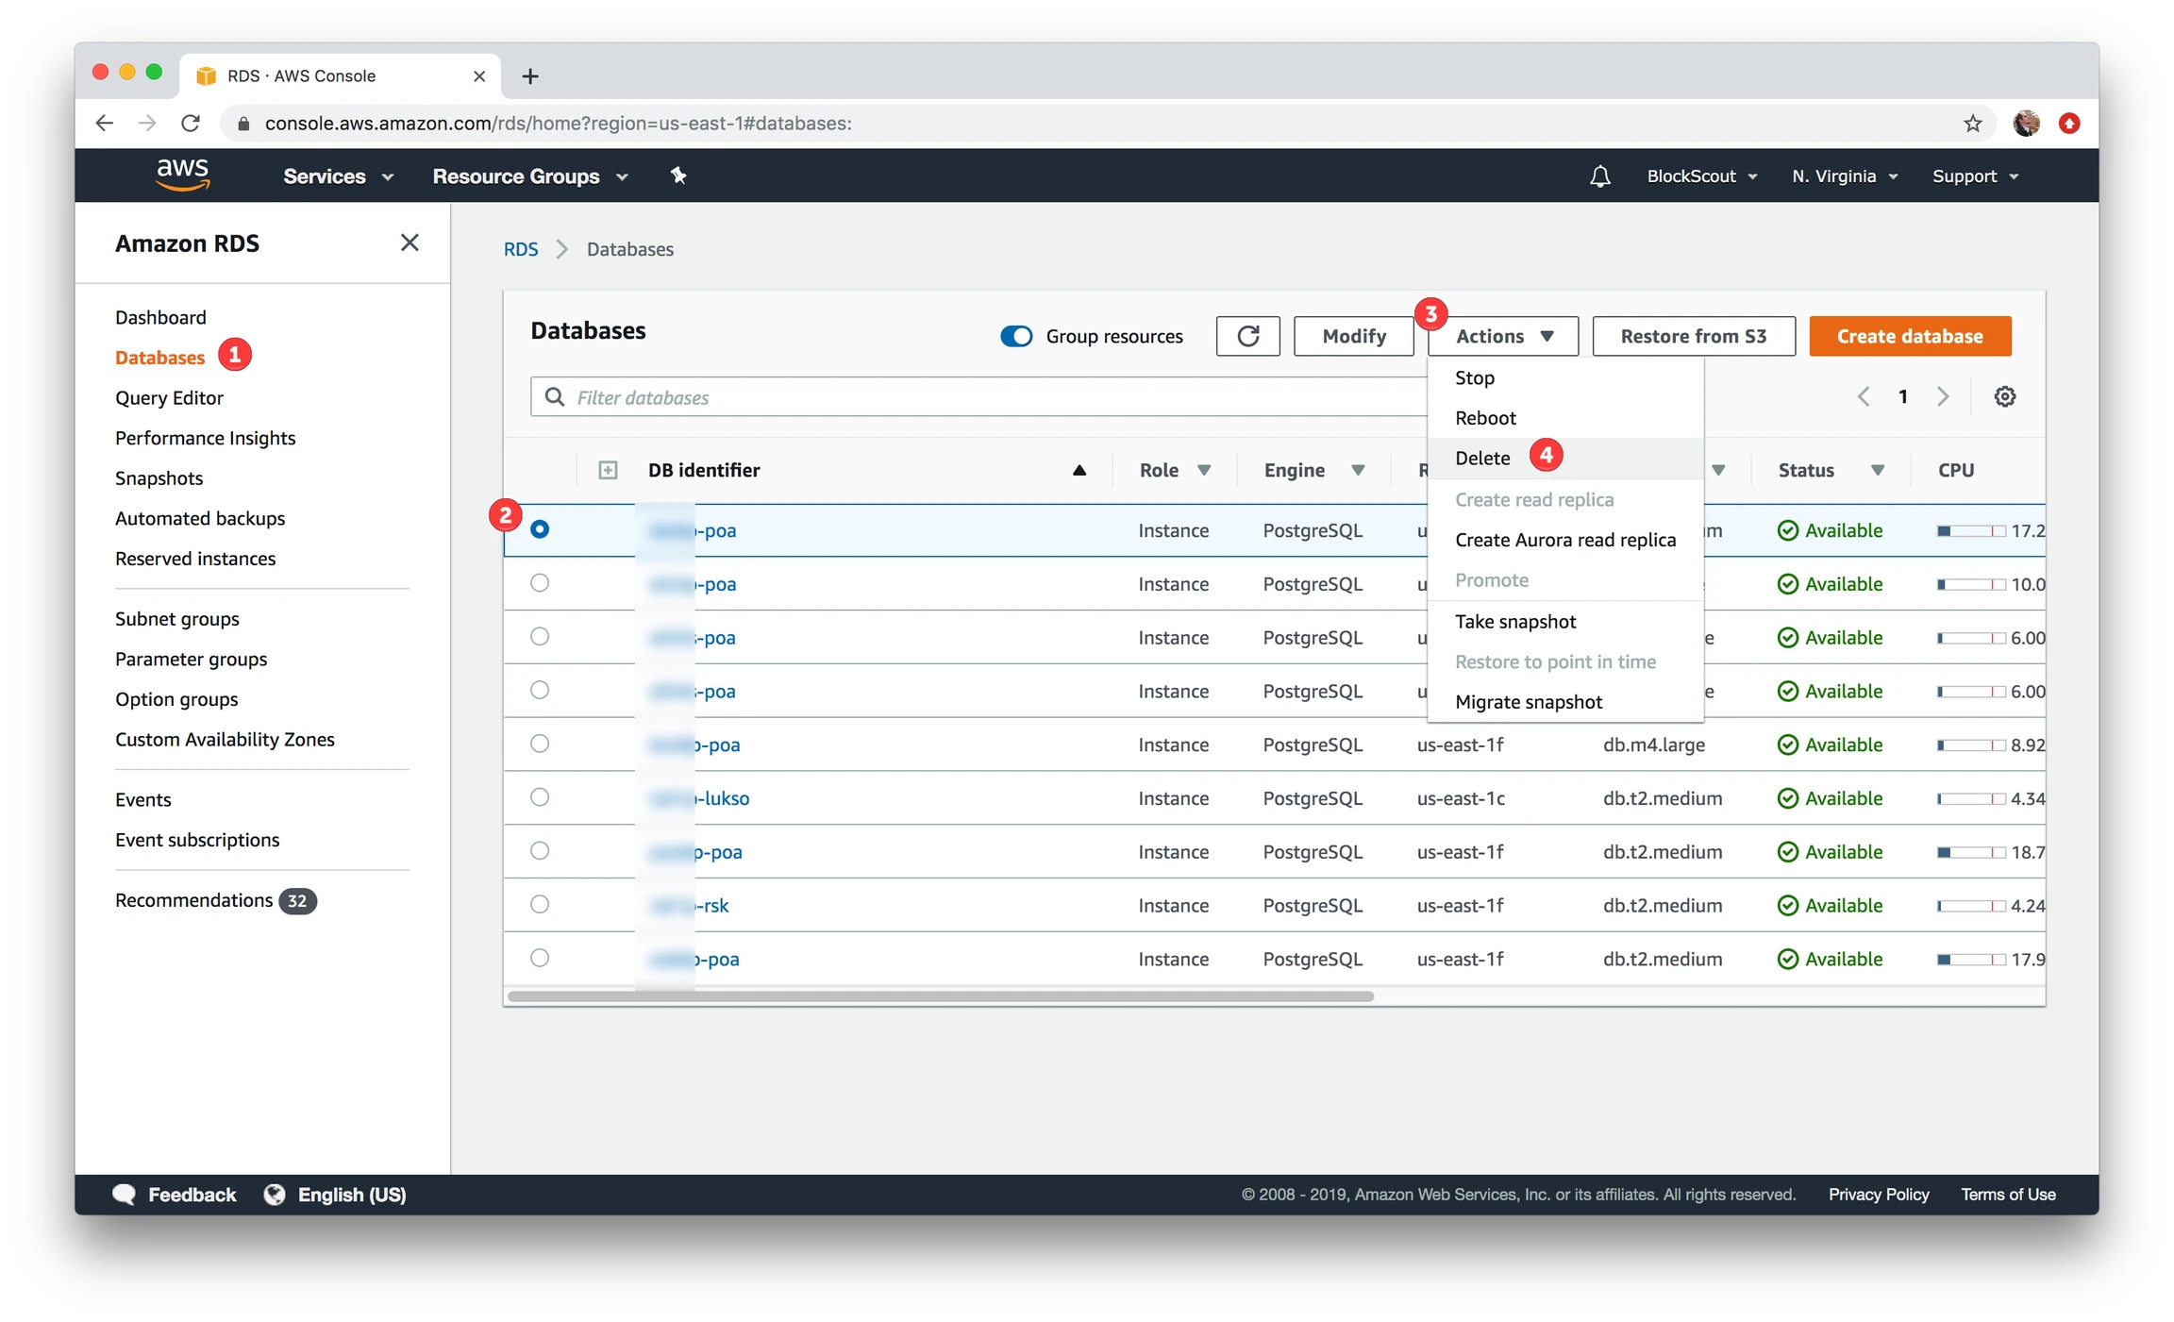Image resolution: width=2174 pixels, height=1322 pixels.
Task: Click the AWS logo
Action: tap(182, 175)
